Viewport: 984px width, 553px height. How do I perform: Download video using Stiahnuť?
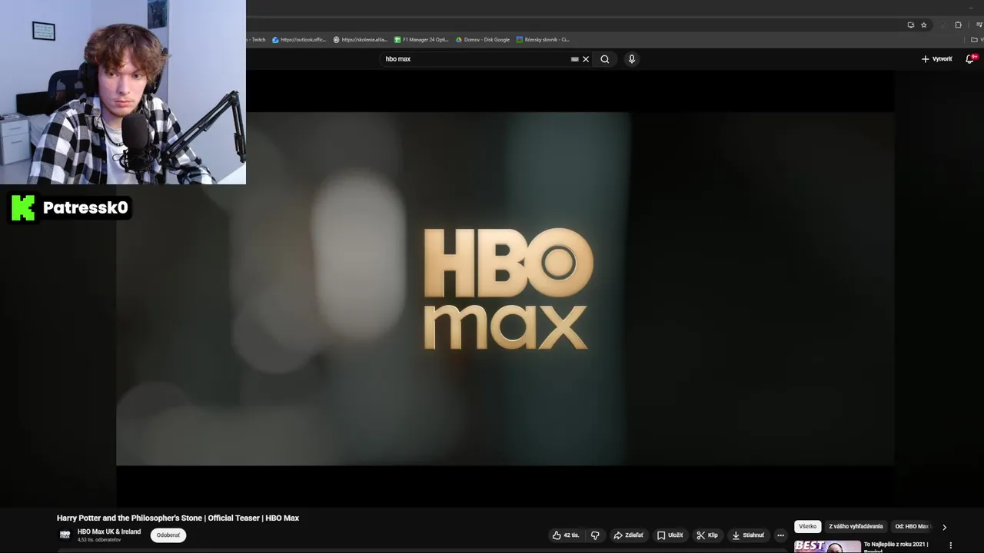pos(748,535)
